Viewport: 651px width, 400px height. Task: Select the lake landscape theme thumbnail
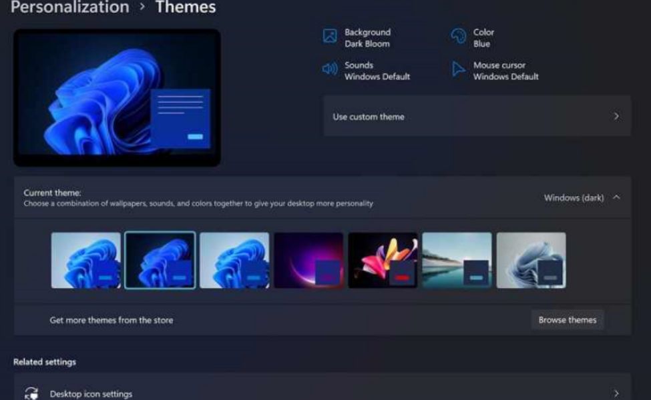457,260
